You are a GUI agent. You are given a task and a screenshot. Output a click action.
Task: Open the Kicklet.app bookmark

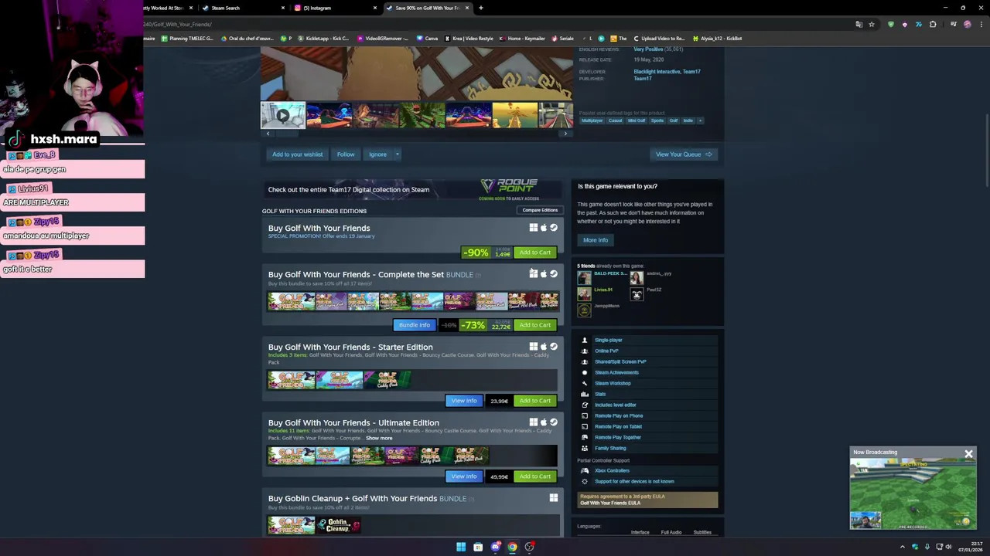coord(323,39)
